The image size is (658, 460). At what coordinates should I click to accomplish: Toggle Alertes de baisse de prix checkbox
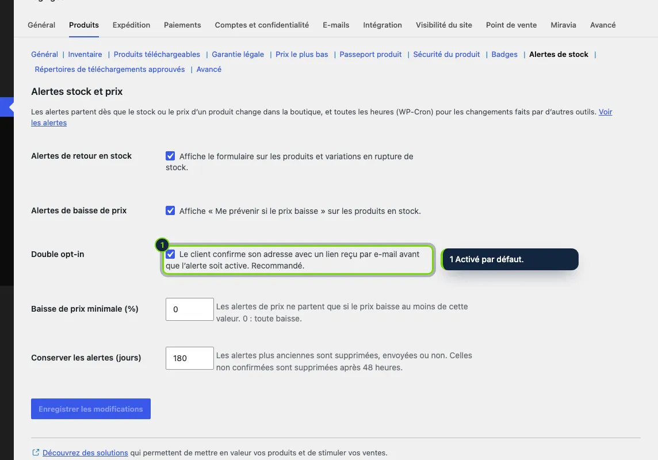pyautogui.click(x=170, y=210)
